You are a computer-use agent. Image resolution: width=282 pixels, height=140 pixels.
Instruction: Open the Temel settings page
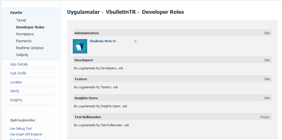21,20
